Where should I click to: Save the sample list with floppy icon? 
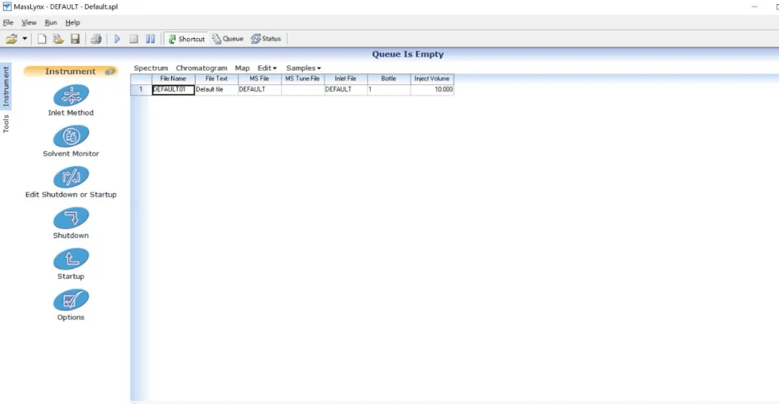[75, 39]
